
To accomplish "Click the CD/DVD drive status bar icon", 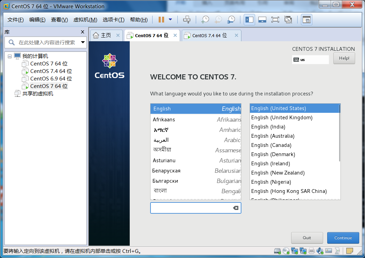I will 286,251.
